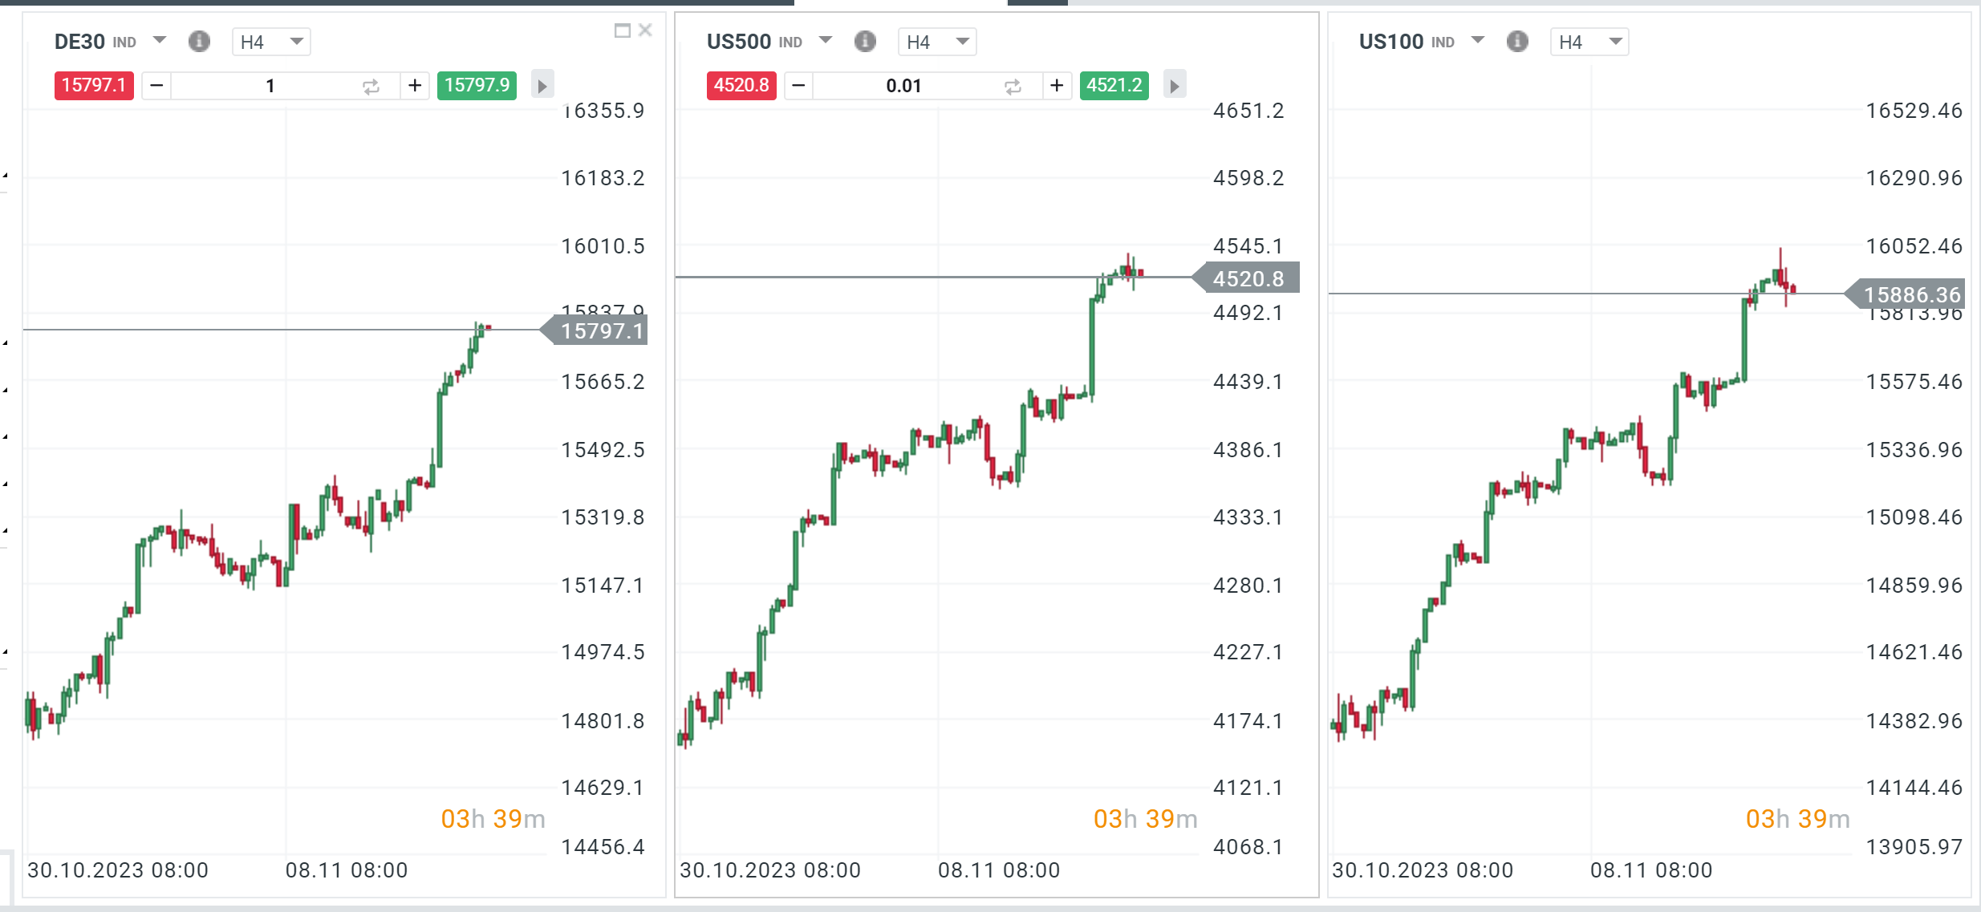Click US100 info icon

pos(1517,41)
